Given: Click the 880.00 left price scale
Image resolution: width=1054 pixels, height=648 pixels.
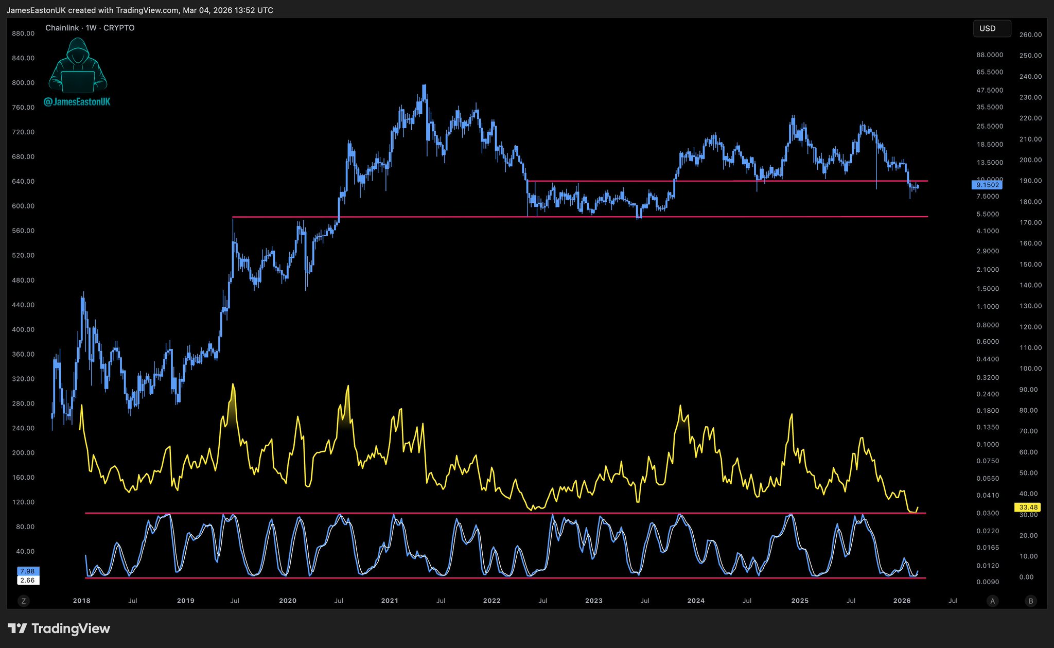Looking at the screenshot, I should coord(23,33).
